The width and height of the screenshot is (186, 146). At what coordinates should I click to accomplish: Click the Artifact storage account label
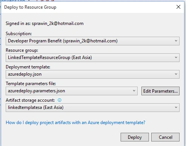point(30,100)
